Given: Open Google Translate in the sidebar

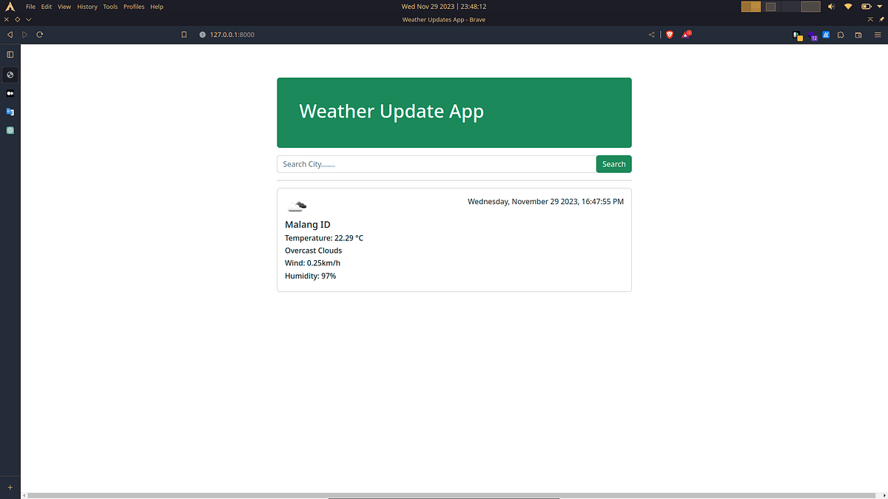Looking at the screenshot, I should tap(10, 112).
